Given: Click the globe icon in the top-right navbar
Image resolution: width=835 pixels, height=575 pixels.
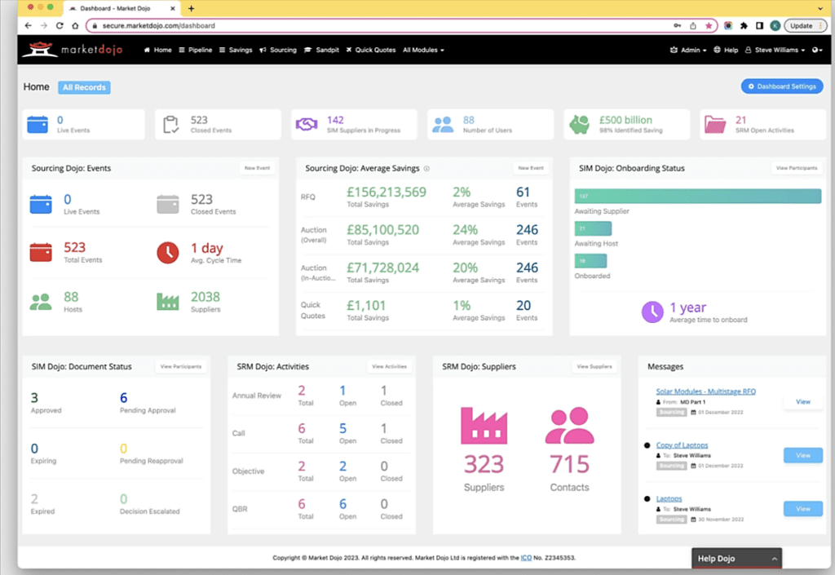Looking at the screenshot, I should click(x=815, y=50).
